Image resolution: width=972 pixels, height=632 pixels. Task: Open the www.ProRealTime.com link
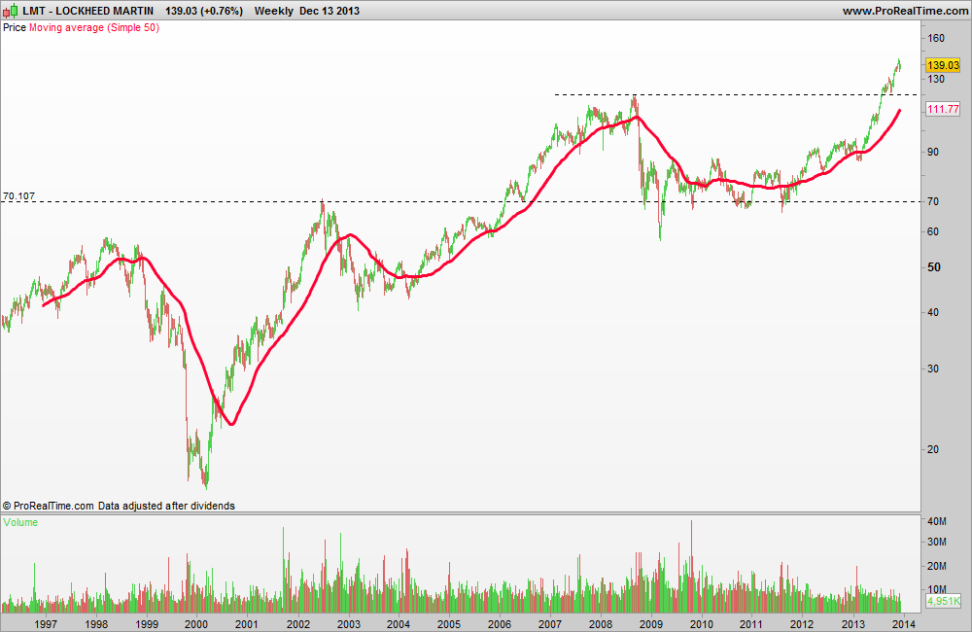click(x=905, y=11)
